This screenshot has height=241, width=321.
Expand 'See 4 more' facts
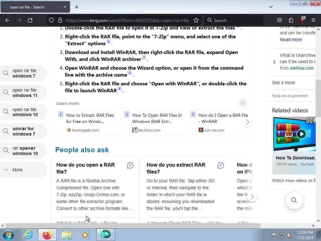tap(283, 83)
